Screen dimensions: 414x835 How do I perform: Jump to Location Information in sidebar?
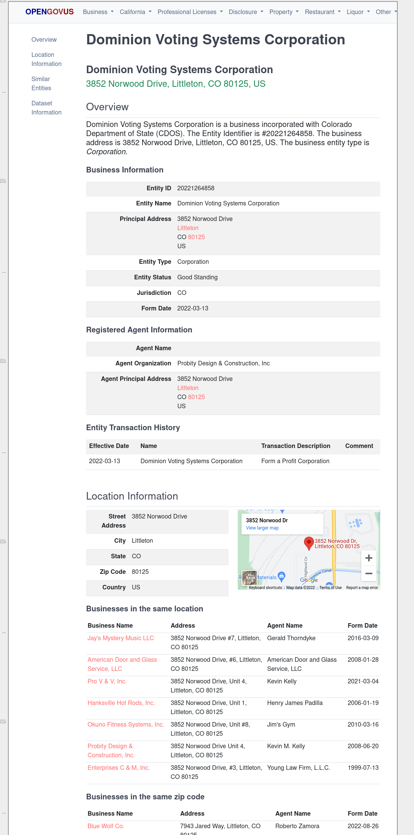[46, 60]
